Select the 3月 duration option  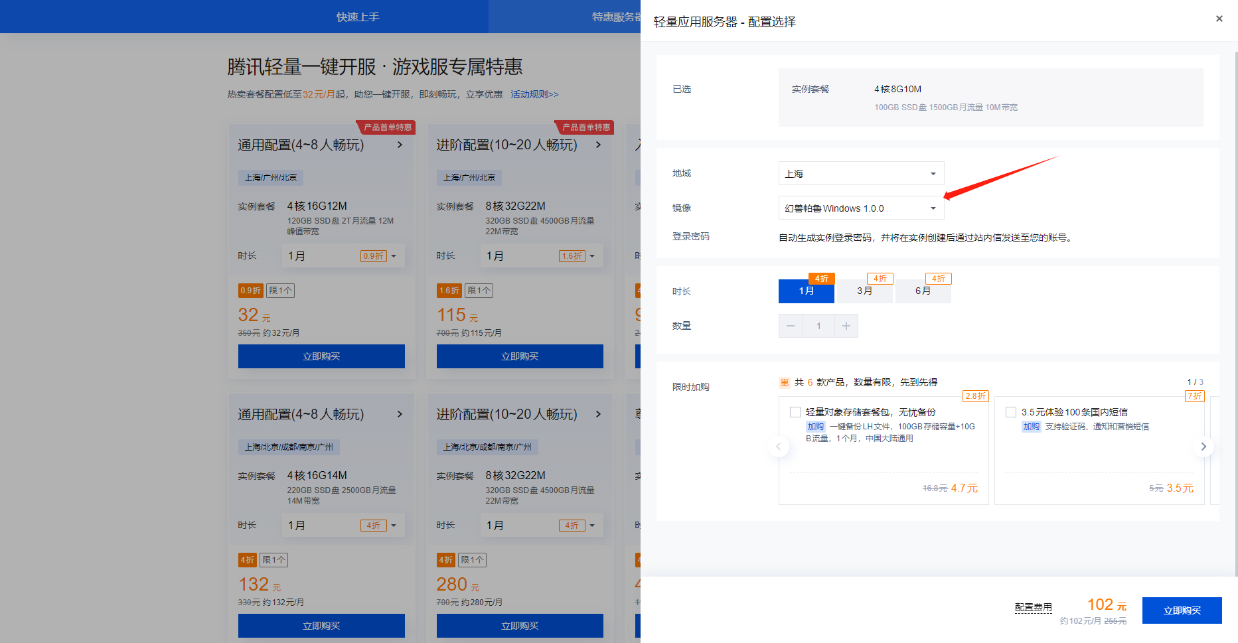[864, 291]
